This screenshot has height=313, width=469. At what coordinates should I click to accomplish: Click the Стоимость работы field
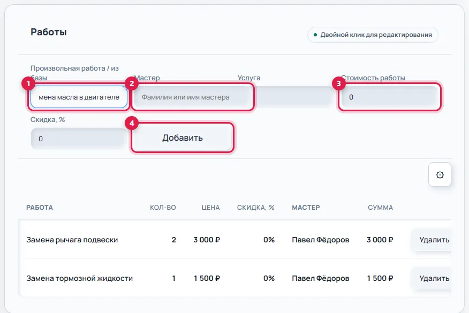390,97
